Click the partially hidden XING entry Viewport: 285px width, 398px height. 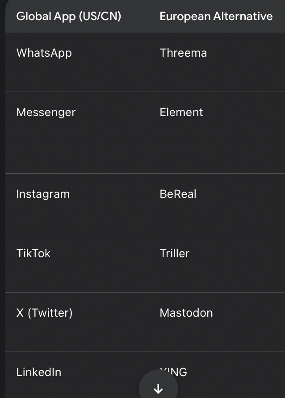(x=179, y=371)
